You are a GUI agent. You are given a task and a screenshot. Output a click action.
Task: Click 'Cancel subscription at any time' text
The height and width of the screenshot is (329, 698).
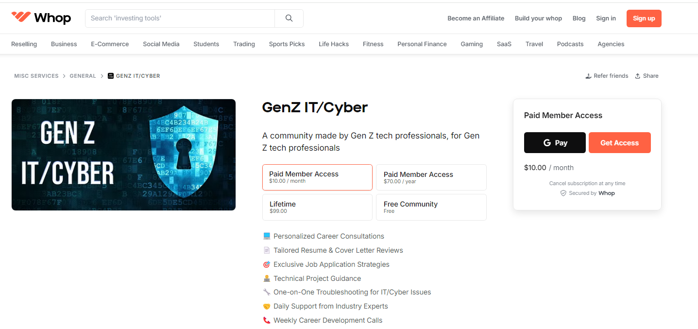click(587, 183)
